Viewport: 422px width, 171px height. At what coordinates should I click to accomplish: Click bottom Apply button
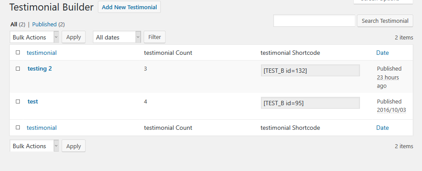coord(73,146)
